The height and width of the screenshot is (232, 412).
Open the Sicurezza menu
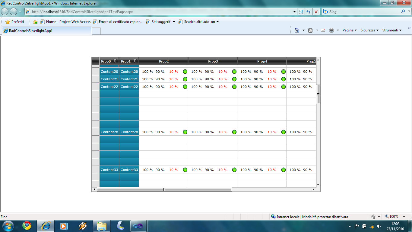click(x=369, y=30)
